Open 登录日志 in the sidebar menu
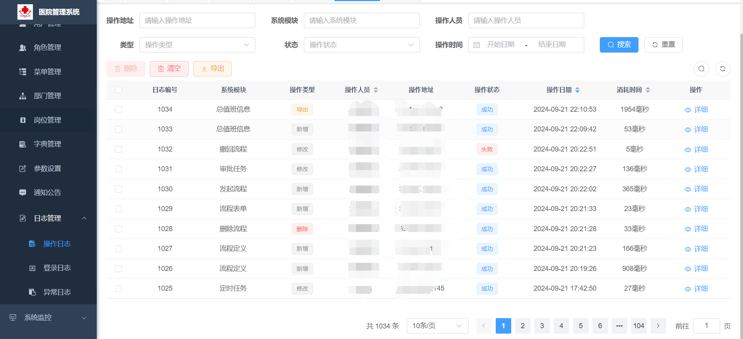743x339 pixels. (57, 268)
